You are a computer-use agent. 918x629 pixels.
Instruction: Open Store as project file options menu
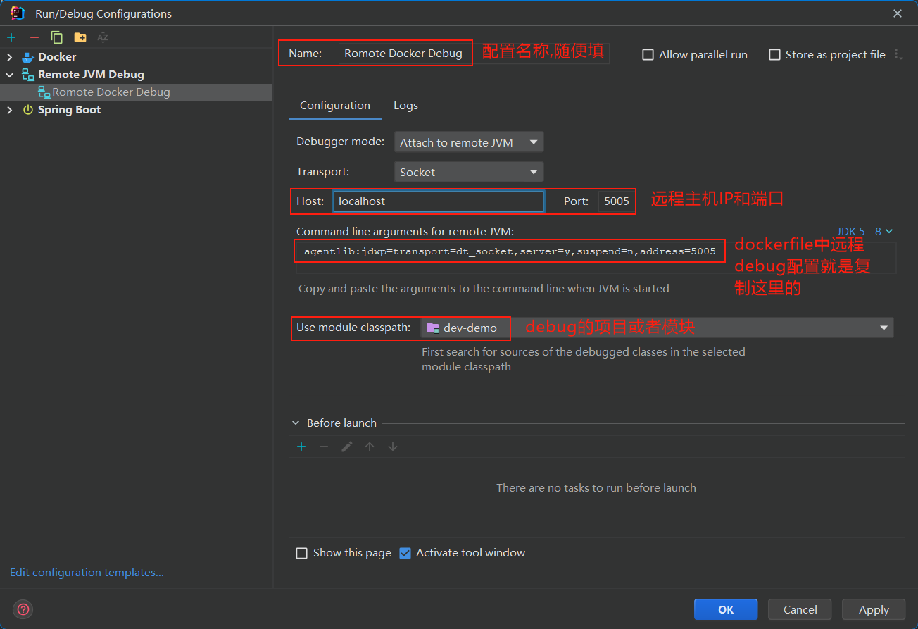pos(898,54)
